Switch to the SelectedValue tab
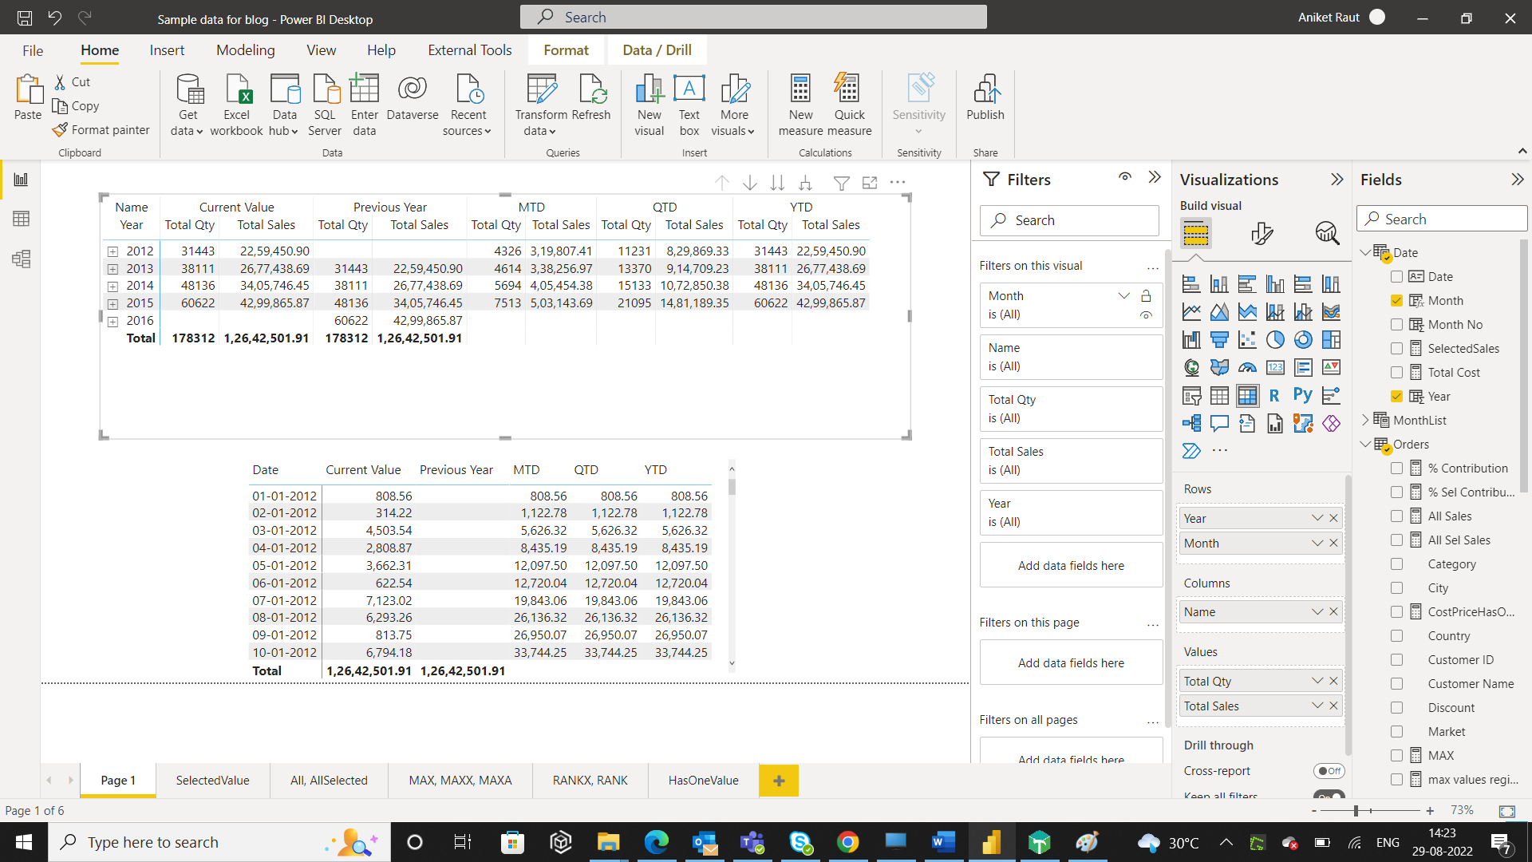 [212, 780]
